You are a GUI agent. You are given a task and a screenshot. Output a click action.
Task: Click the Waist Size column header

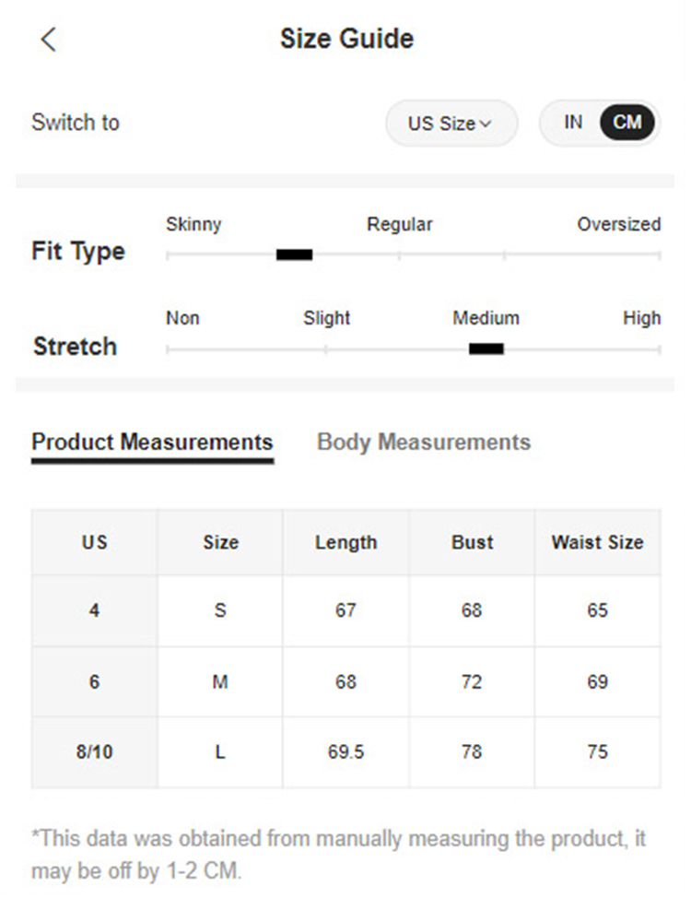(x=597, y=542)
